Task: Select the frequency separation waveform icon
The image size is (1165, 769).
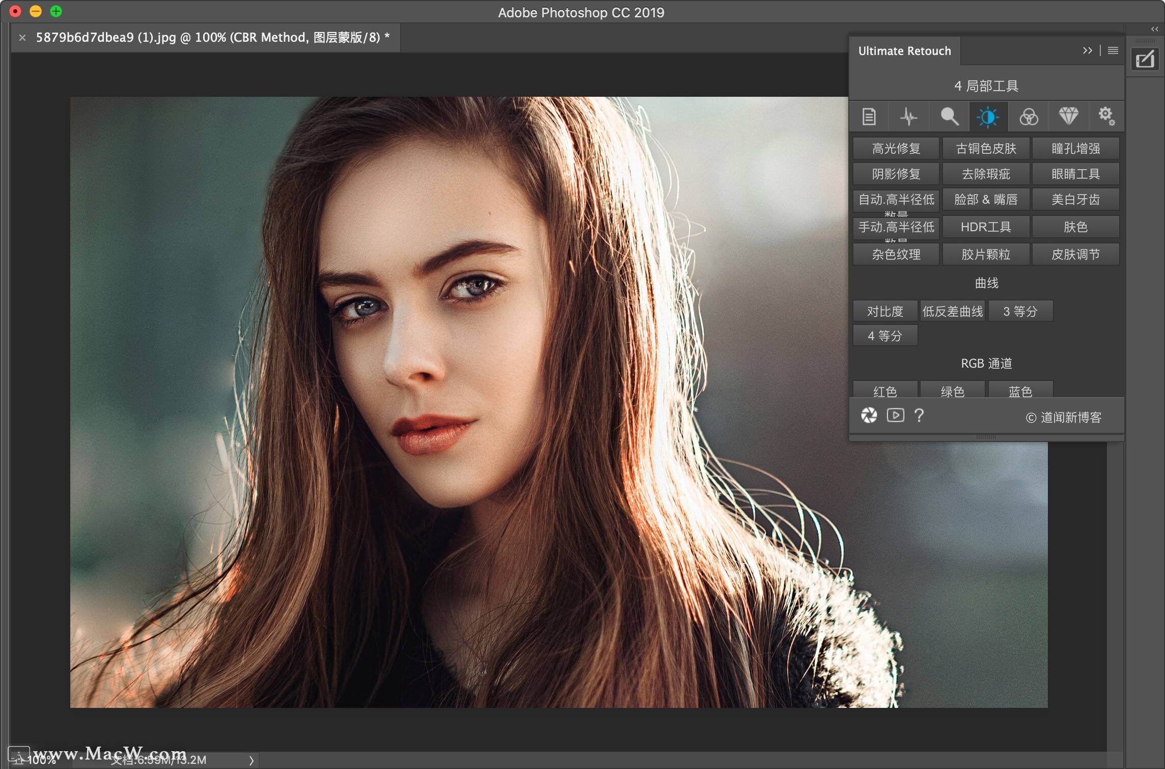Action: click(x=908, y=116)
